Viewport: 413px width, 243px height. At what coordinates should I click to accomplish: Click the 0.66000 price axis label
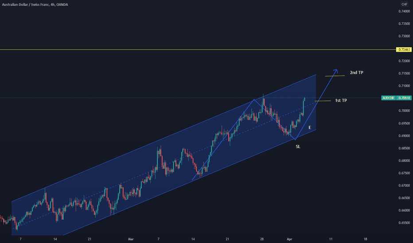(x=404, y=210)
